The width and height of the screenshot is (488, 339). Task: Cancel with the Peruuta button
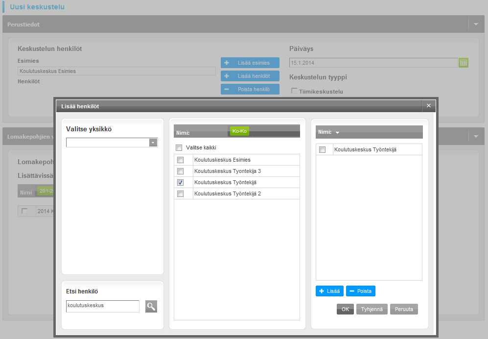click(404, 309)
